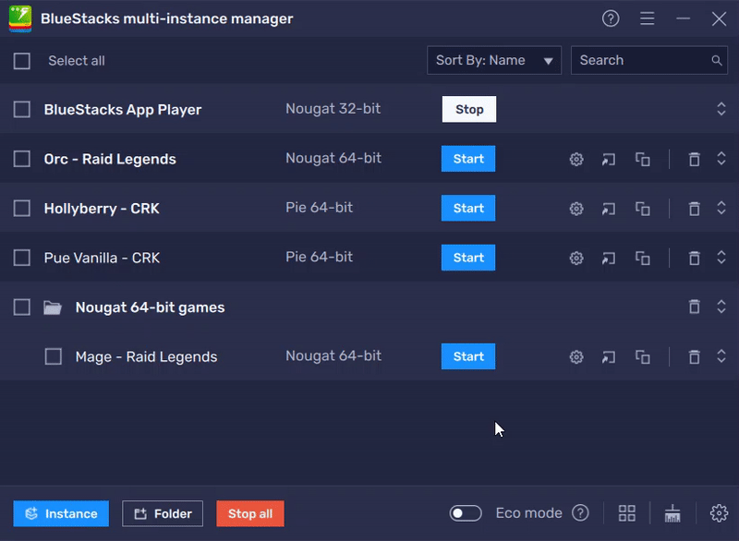This screenshot has height=541, width=739.
Task: Clone the Pue Vanilla - CRK instance
Action: 642,258
